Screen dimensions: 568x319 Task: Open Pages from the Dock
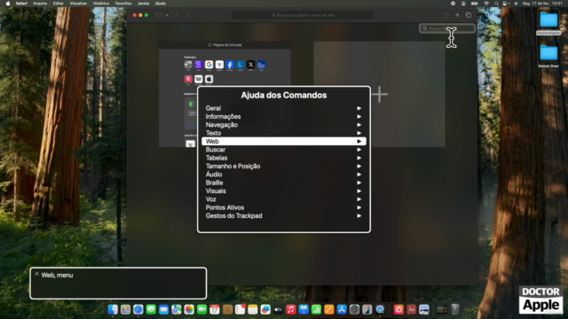tap(329, 309)
